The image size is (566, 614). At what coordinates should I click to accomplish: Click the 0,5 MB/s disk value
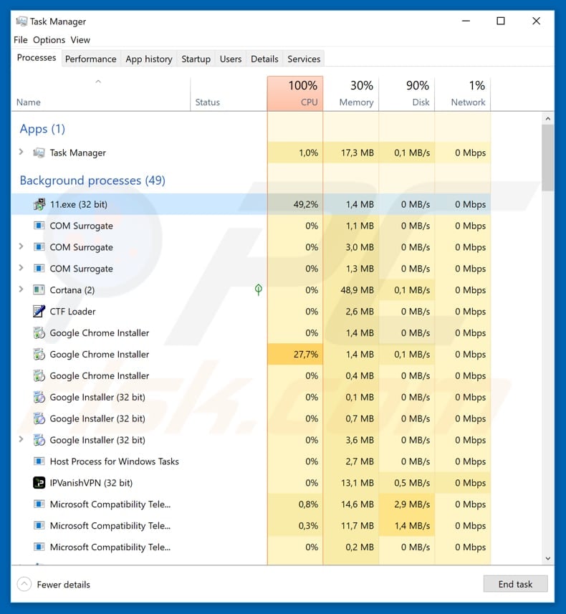tap(412, 483)
